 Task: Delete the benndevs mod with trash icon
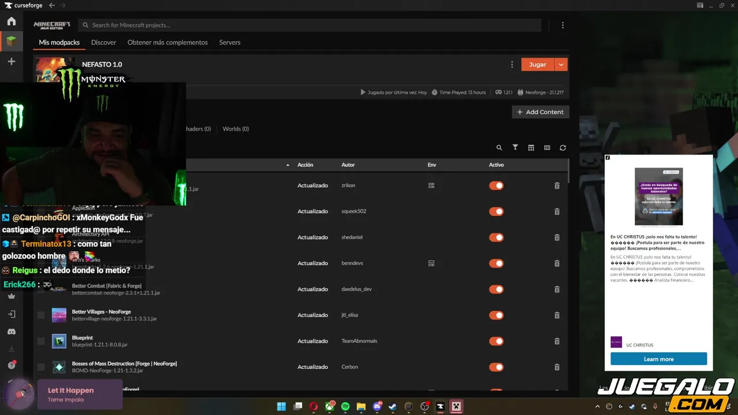[557, 263]
